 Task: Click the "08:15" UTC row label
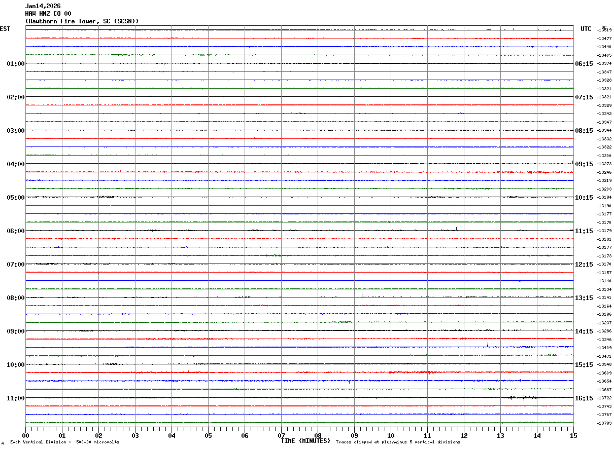pyautogui.click(x=584, y=131)
